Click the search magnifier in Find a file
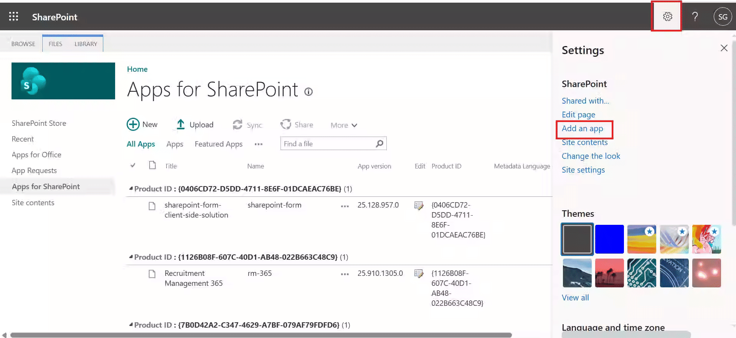This screenshot has width=736, height=338. pos(379,143)
